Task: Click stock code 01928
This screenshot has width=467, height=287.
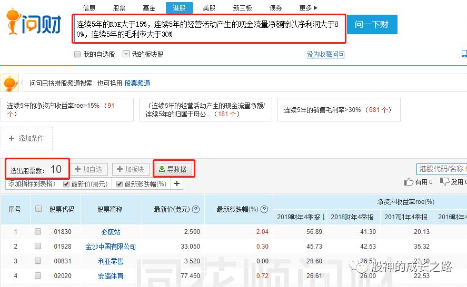Action: click(63, 246)
